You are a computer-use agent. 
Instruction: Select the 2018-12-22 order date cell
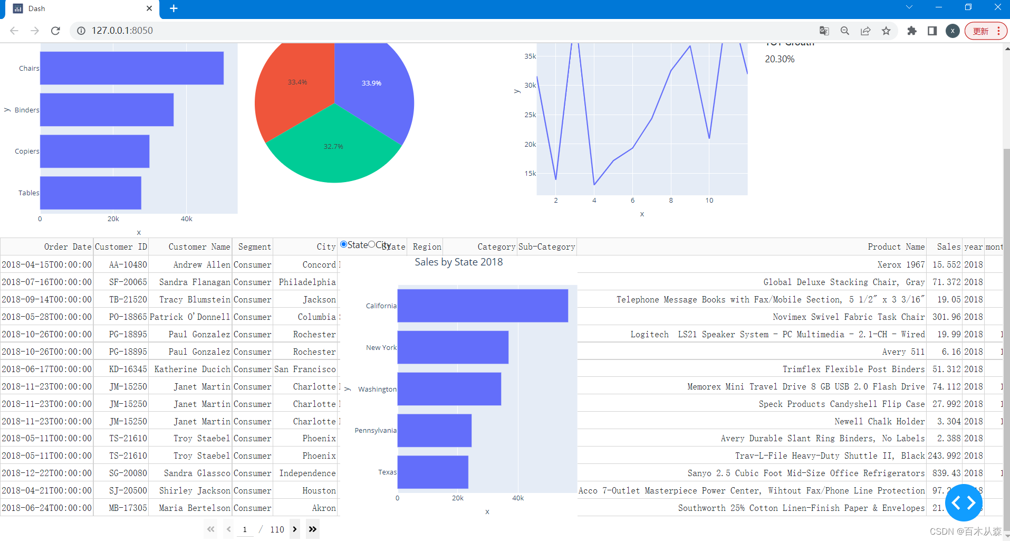point(47,473)
